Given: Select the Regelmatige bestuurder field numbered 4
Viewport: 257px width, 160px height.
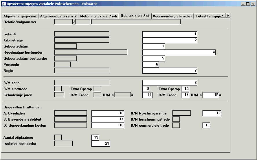Looking at the screenshot, I should tap(179, 52).
